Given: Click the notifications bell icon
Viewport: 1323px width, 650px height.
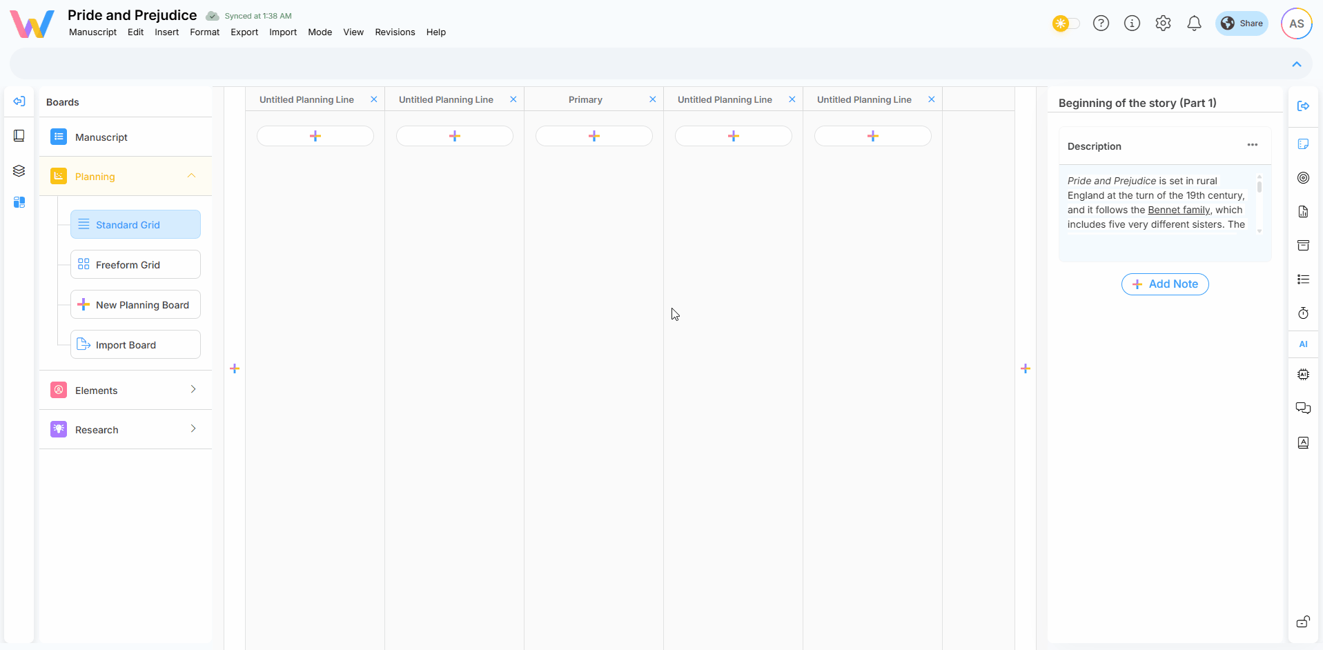Looking at the screenshot, I should [1194, 23].
